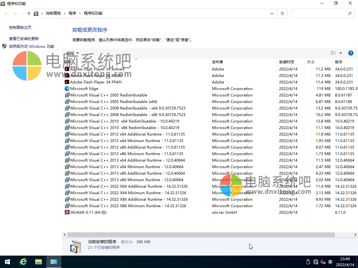Launch Internet Explorer from the taskbar
Screen dimensions: 358x268
(x=23, y=261)
